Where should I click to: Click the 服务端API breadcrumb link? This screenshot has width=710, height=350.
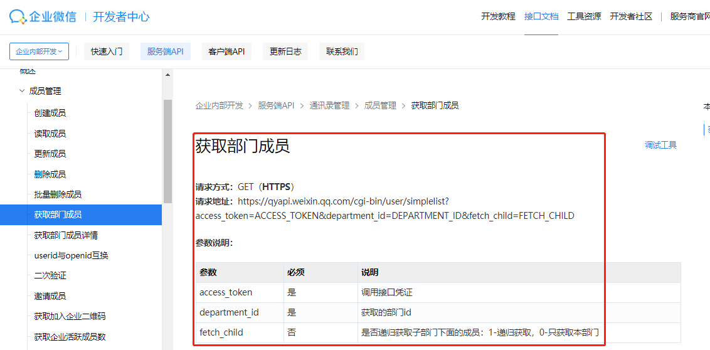(276, 105)
